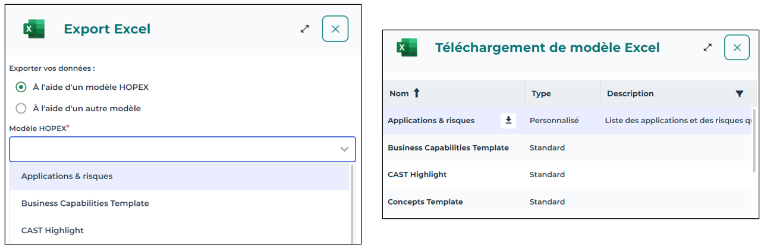Download the Applications & risques template
Viewport: 764px width, 251px height.
click(508, 121)
